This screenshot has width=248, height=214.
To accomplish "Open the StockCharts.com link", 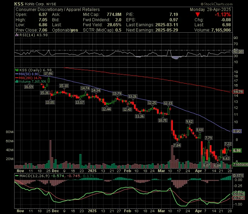I will click(218, 4).
